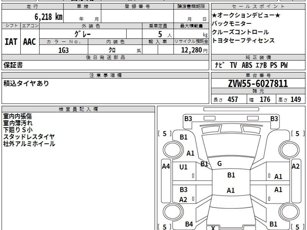Select the seating capacity 5 人
The image size is (307, 230).
click(x=165, y=34)
